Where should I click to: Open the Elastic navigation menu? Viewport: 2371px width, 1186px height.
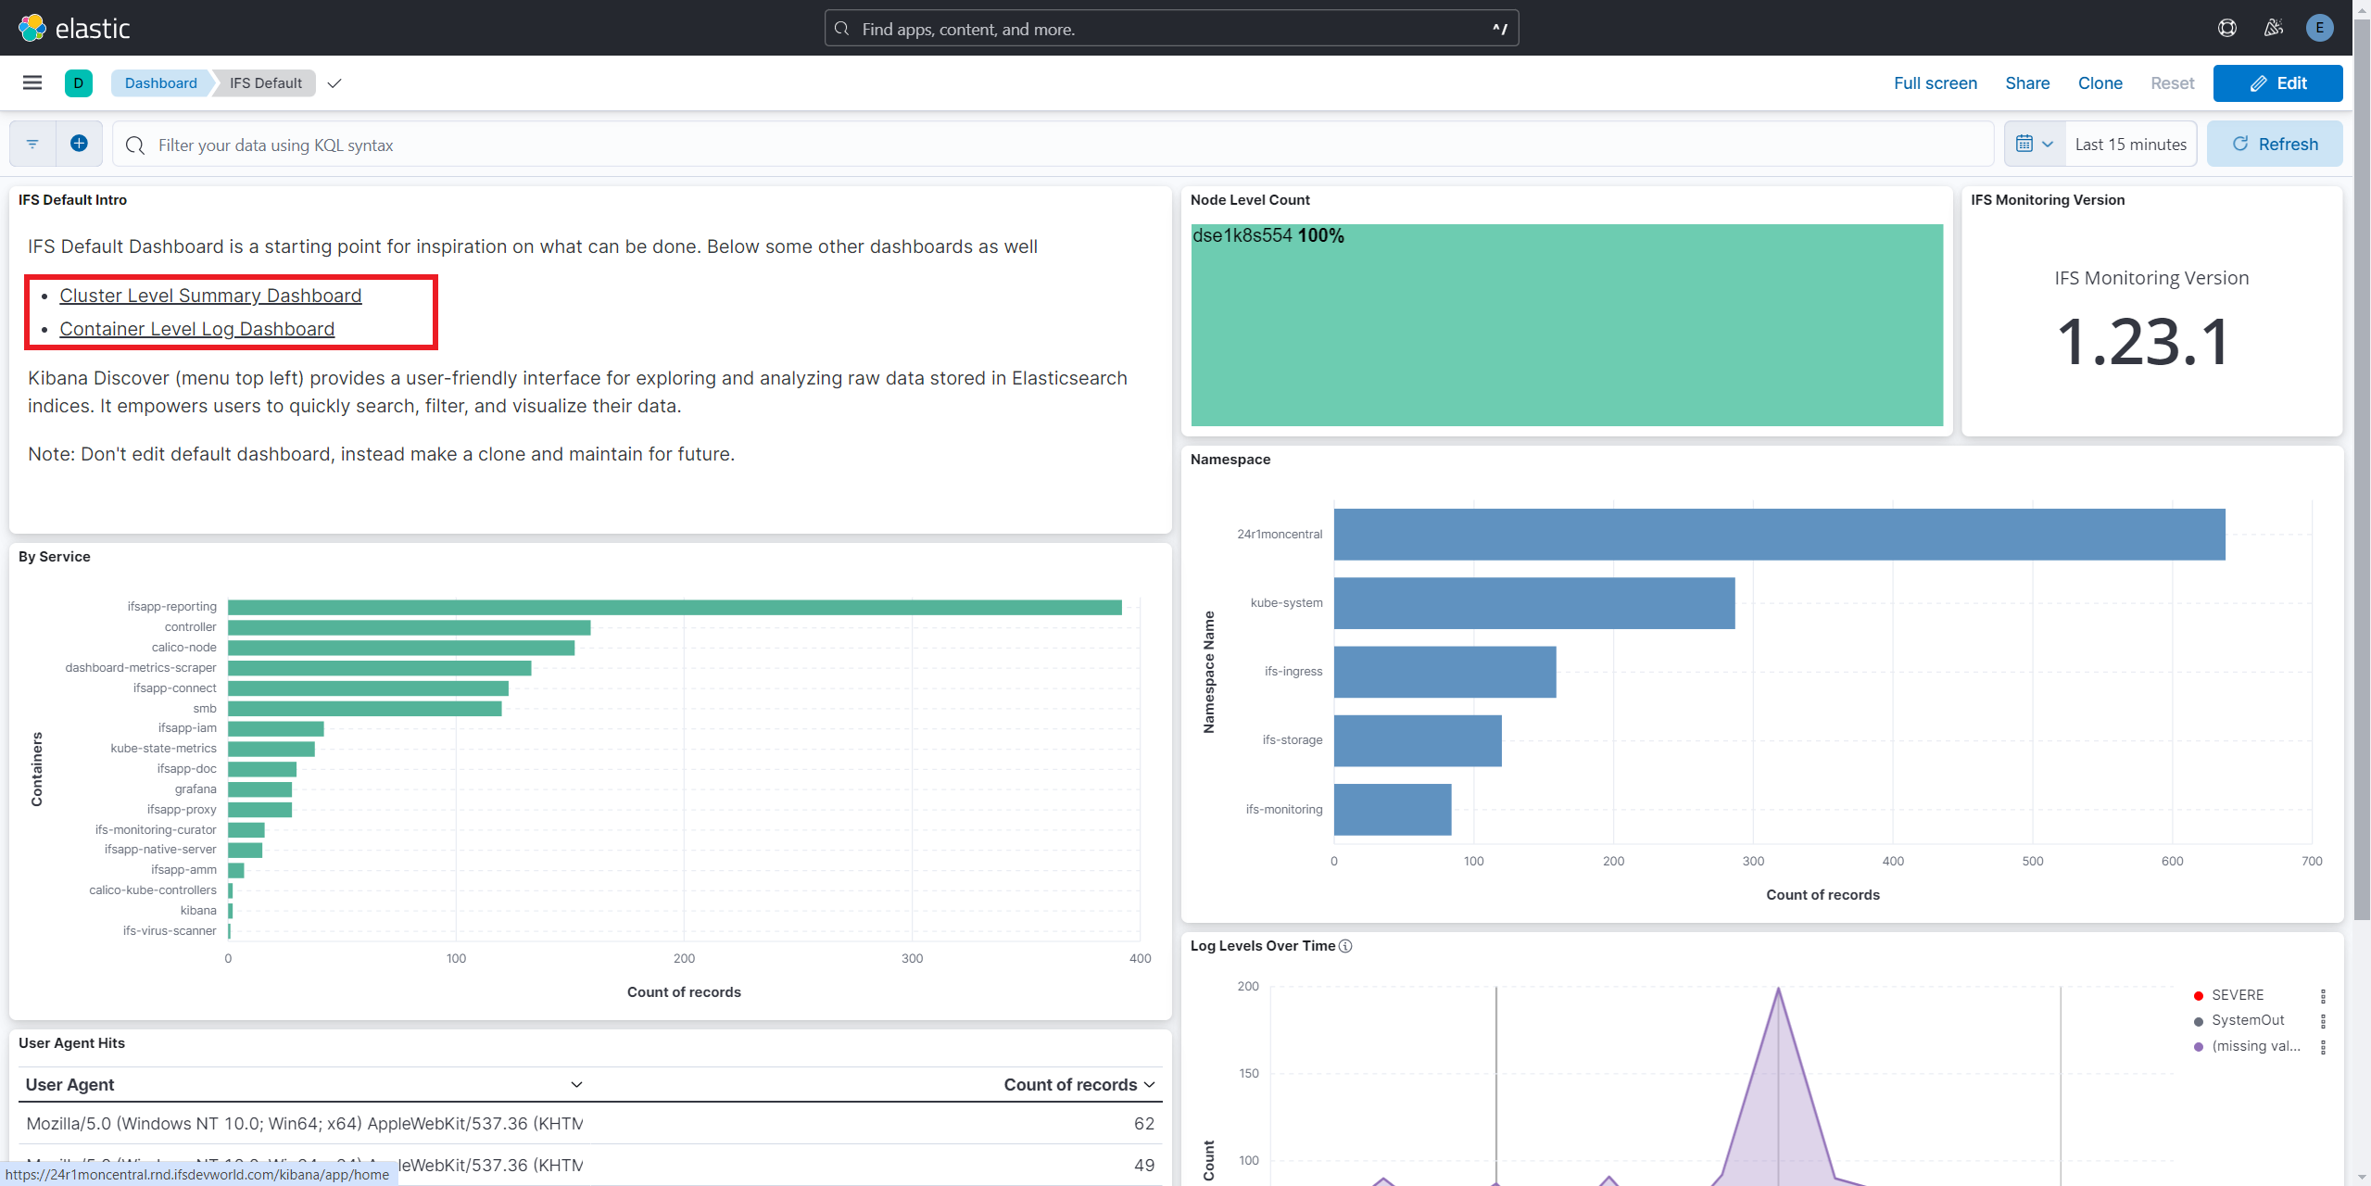(x=32, y=82)
